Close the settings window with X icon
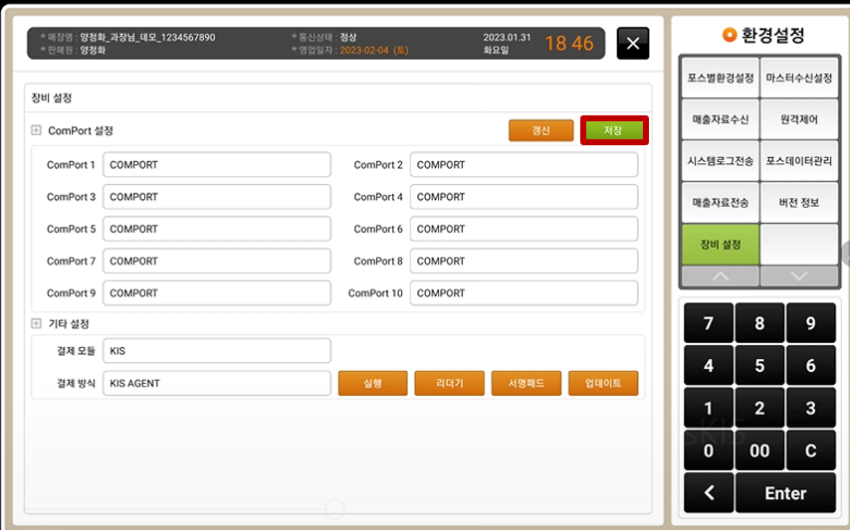This screenshot has height=530, width=850. click(x=633, y=44)
